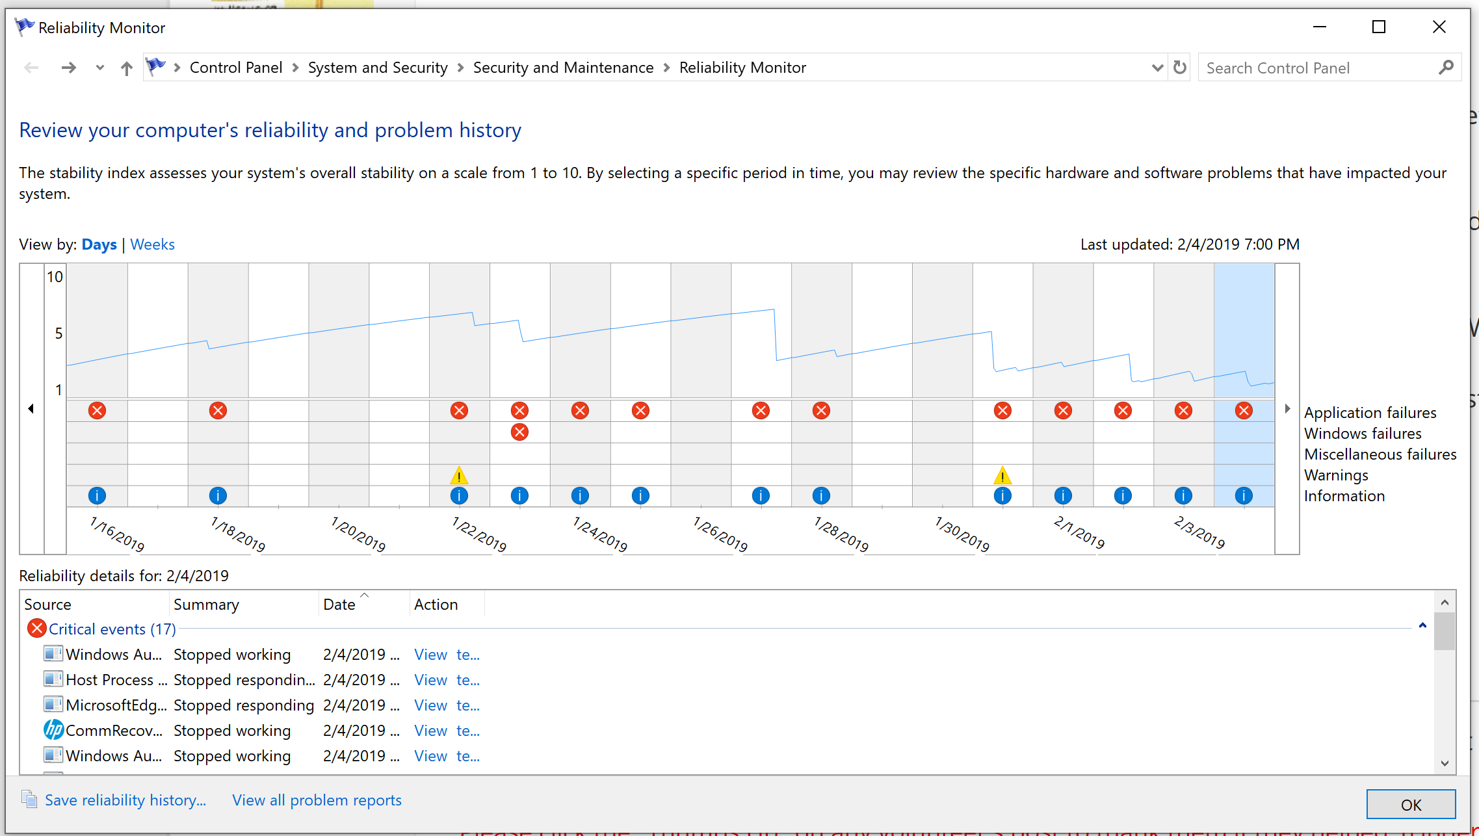This screenshot has height=836, width=1479.
Task: Click Save reliability history link
Action: [125, 800]
